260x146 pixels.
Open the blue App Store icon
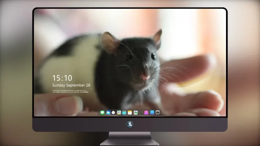pyautogui.click(x=152, y=112)
